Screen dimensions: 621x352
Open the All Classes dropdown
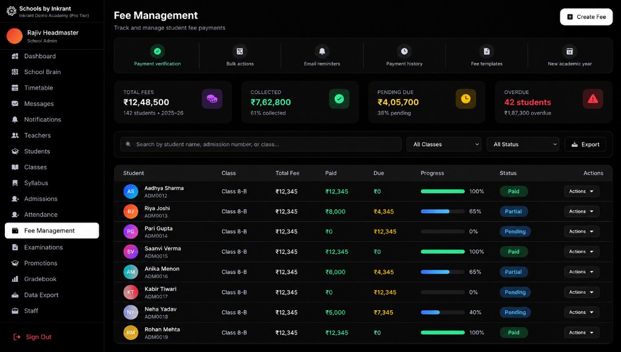pyautogui.click(x=443, y=144)
